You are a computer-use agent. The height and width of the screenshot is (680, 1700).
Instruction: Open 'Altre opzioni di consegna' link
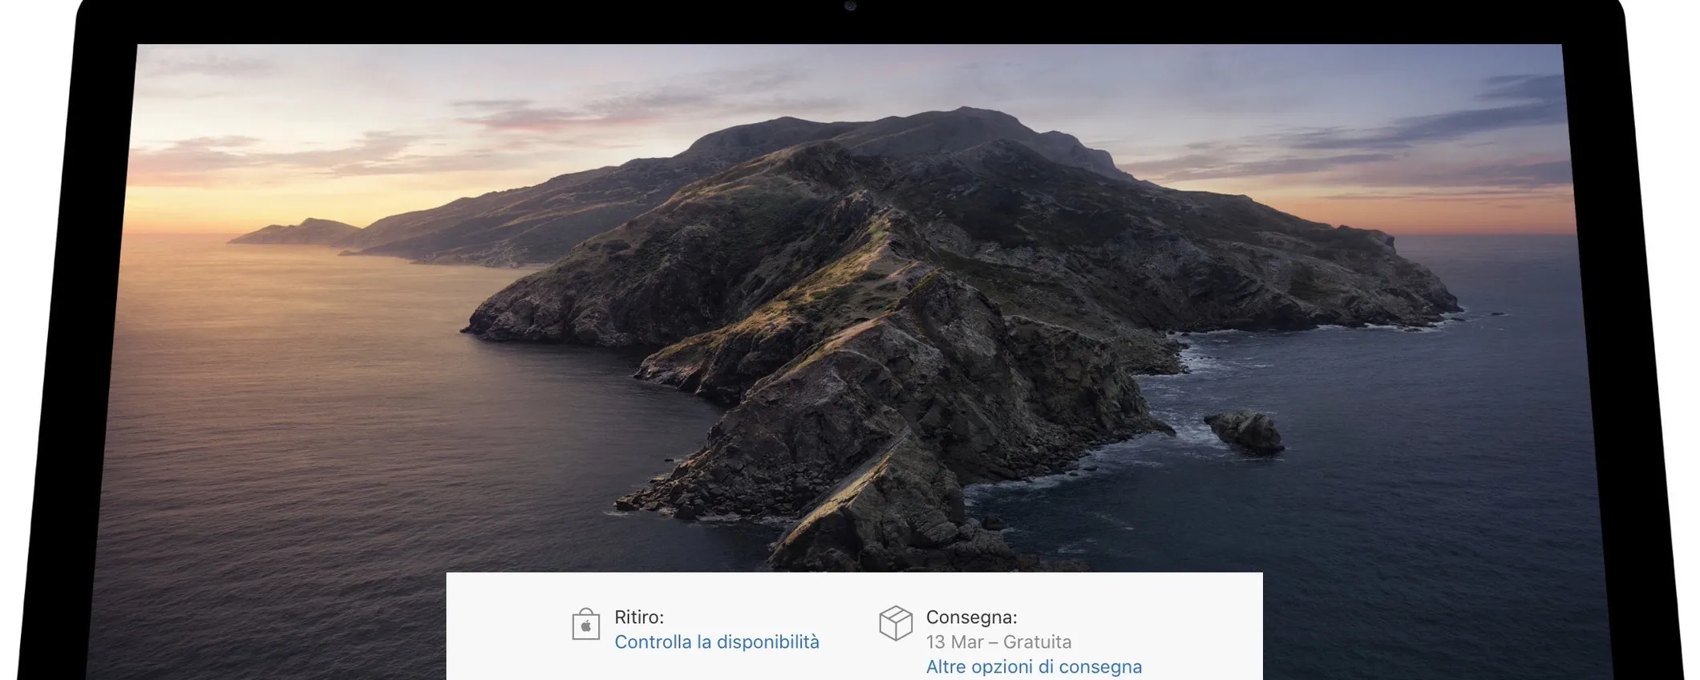(1034, 667)
